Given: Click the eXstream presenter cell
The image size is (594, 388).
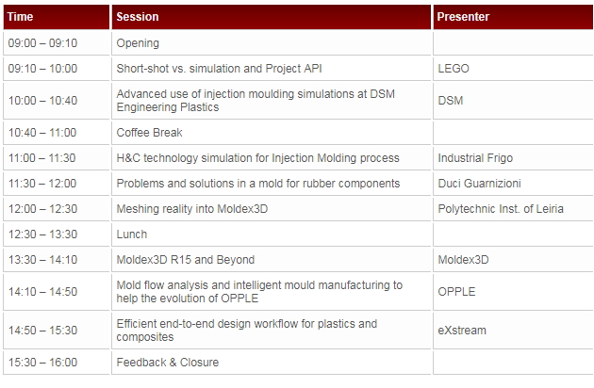Looking at the screenshot, I should click(x=514, y=331).
